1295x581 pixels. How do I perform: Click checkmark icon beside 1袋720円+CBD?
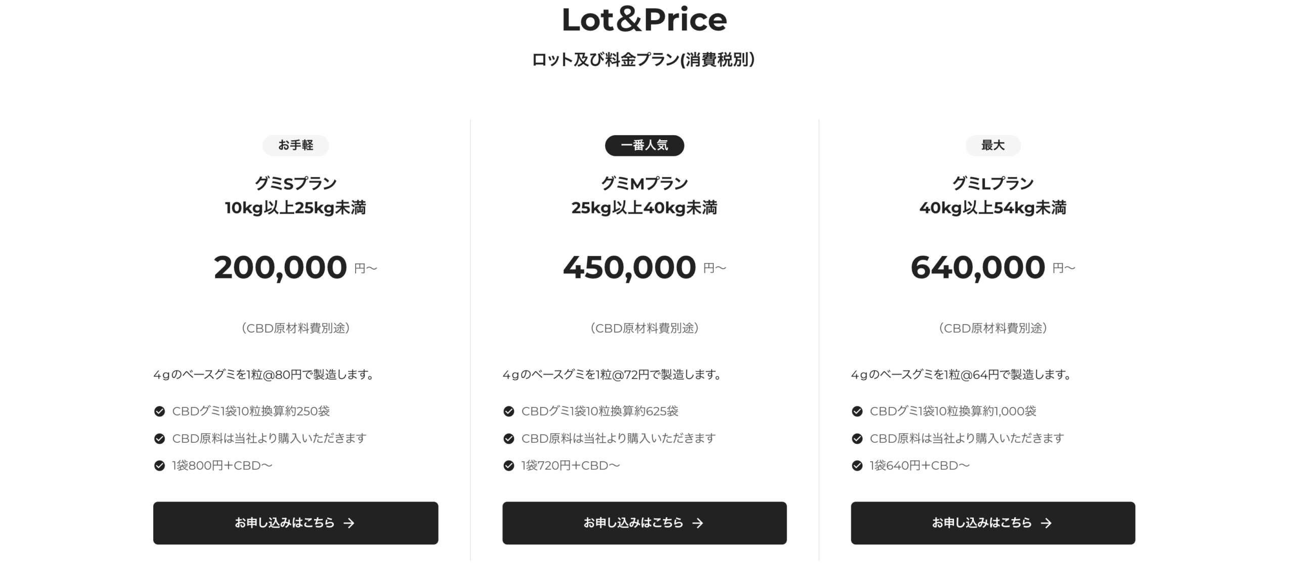pos(508,466)
